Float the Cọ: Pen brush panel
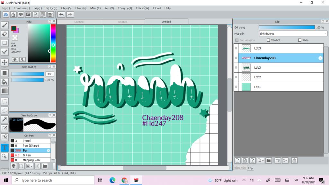The height and width of the screenshot is (185, 329). 50,135
